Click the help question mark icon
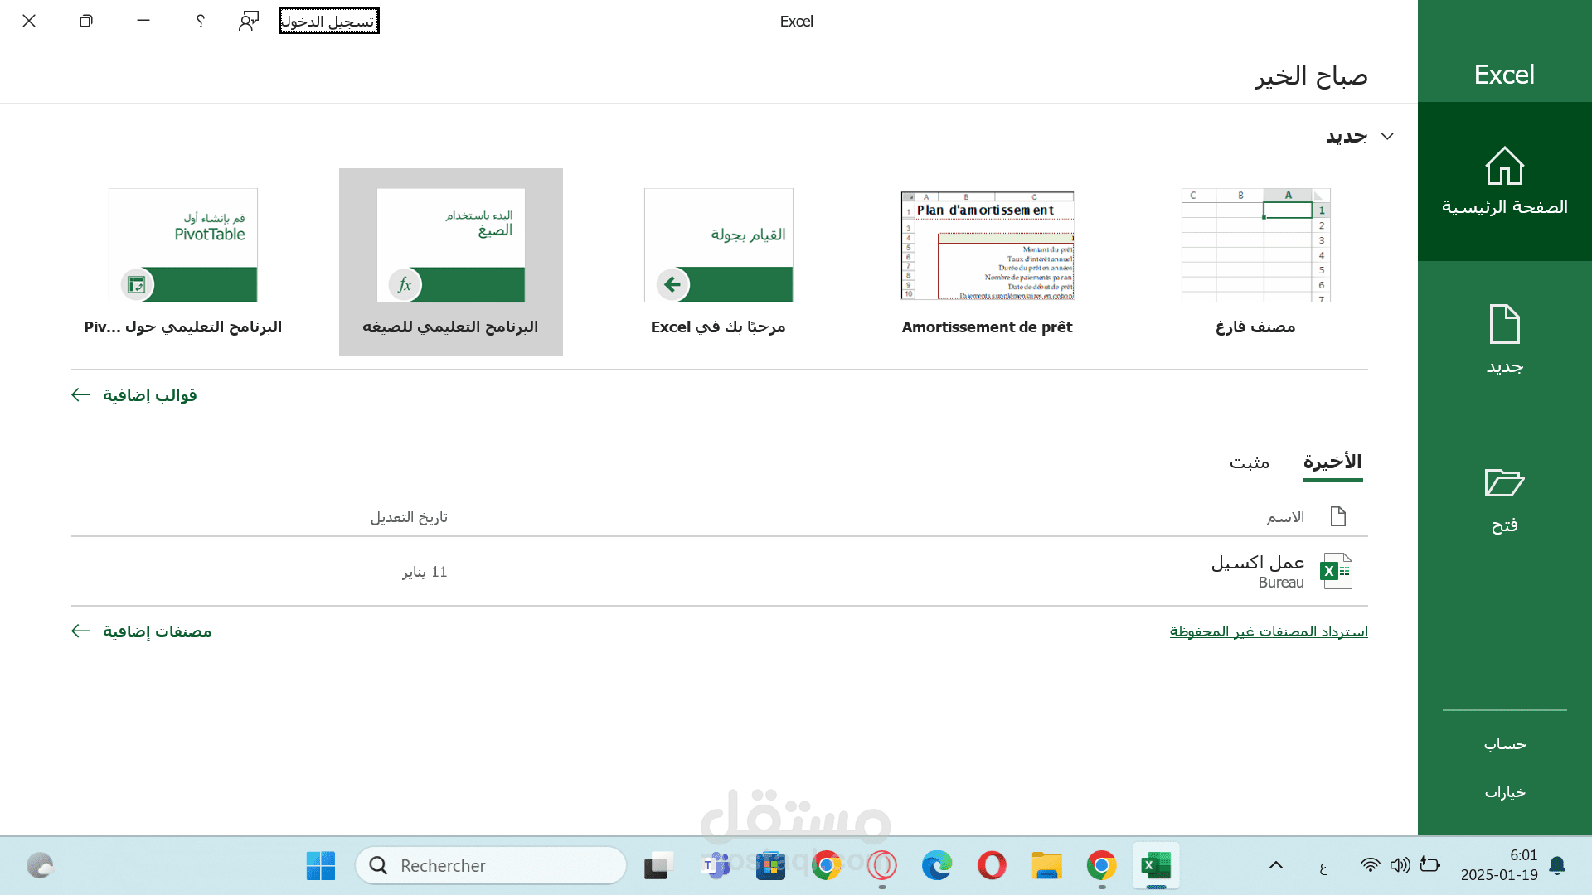 (x=200, y=21)
